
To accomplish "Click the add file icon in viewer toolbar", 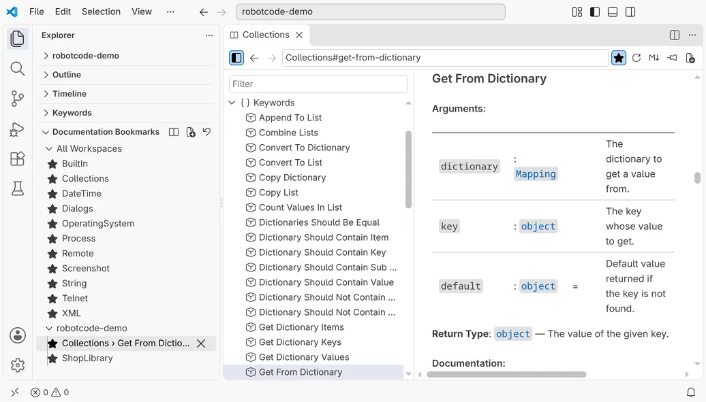I will [x=690, y=58].
